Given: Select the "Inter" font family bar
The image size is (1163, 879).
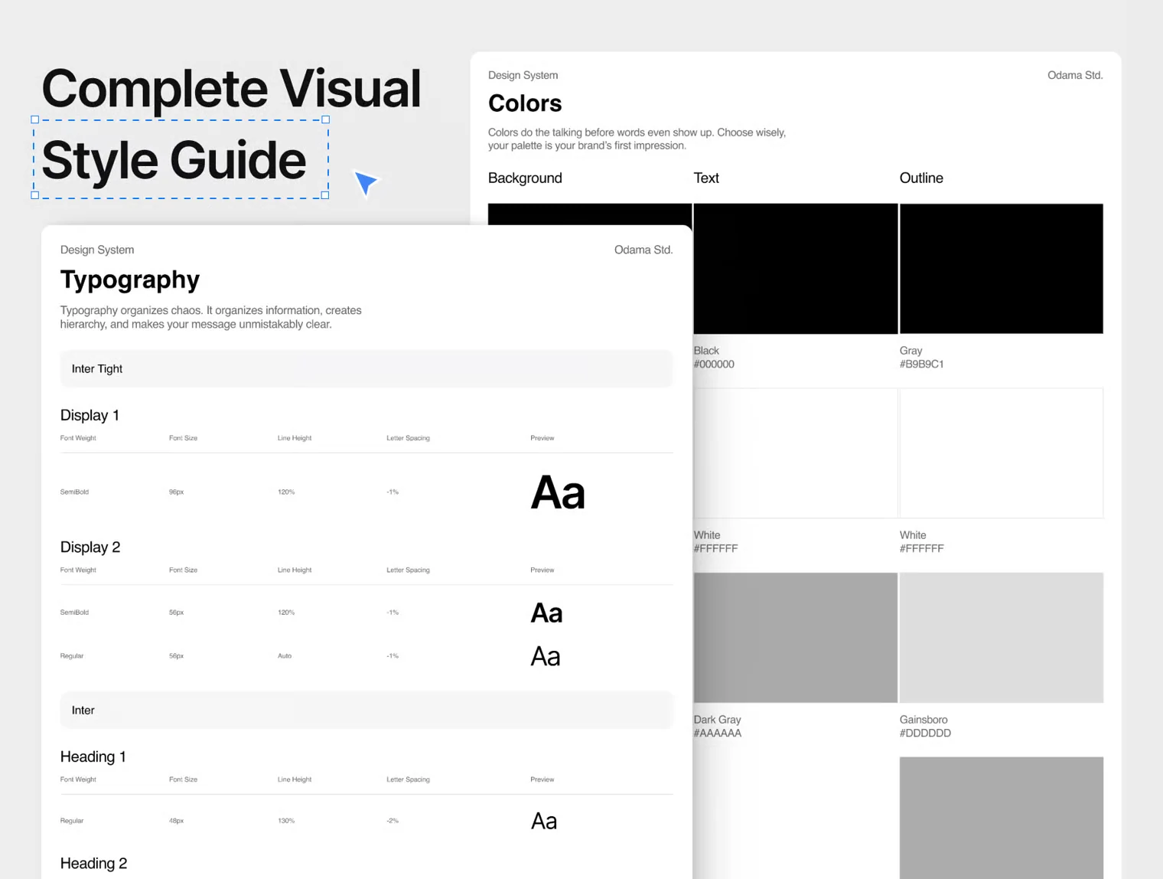Looking at the screenshot, I should (366, 711).
